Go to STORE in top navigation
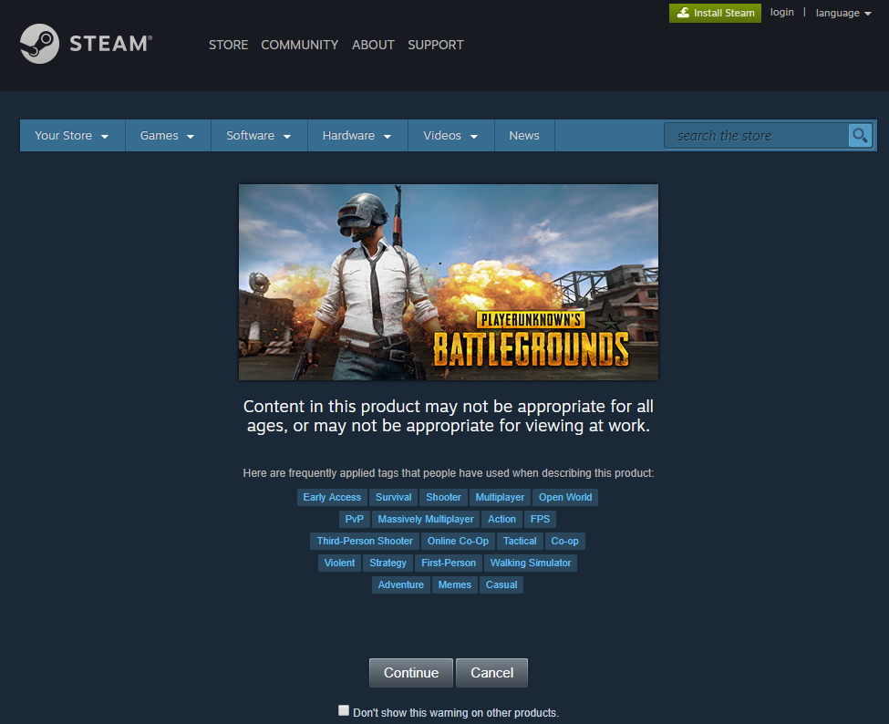Screen dimensions: 889x724 pos(229,45)
